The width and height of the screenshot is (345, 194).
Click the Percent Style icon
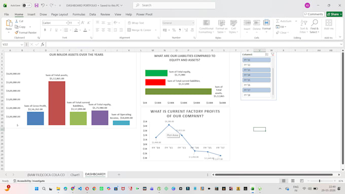[x=174, y=30]
